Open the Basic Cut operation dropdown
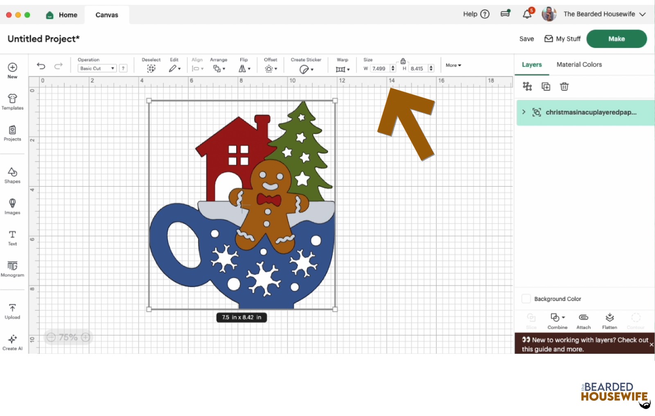 point(97,68)
